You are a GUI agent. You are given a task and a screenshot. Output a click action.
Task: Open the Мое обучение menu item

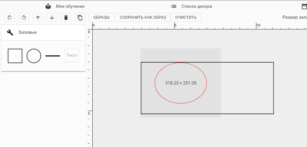[x=70, y=6]
